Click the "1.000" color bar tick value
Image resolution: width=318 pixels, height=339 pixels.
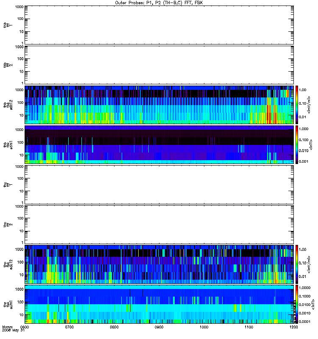(x=304, y=129)
